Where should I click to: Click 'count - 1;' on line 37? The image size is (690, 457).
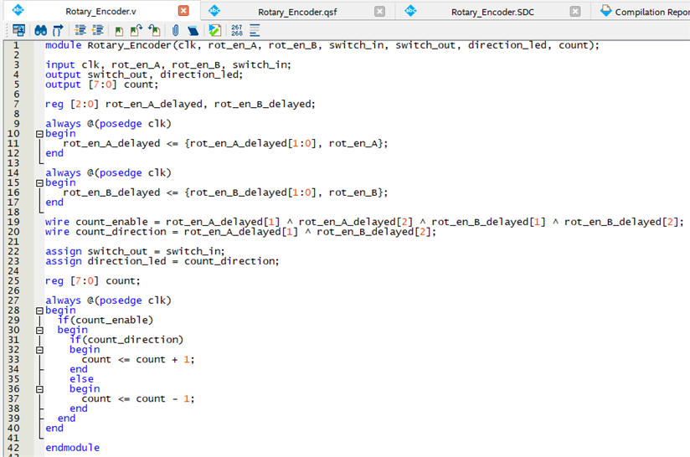165,399
